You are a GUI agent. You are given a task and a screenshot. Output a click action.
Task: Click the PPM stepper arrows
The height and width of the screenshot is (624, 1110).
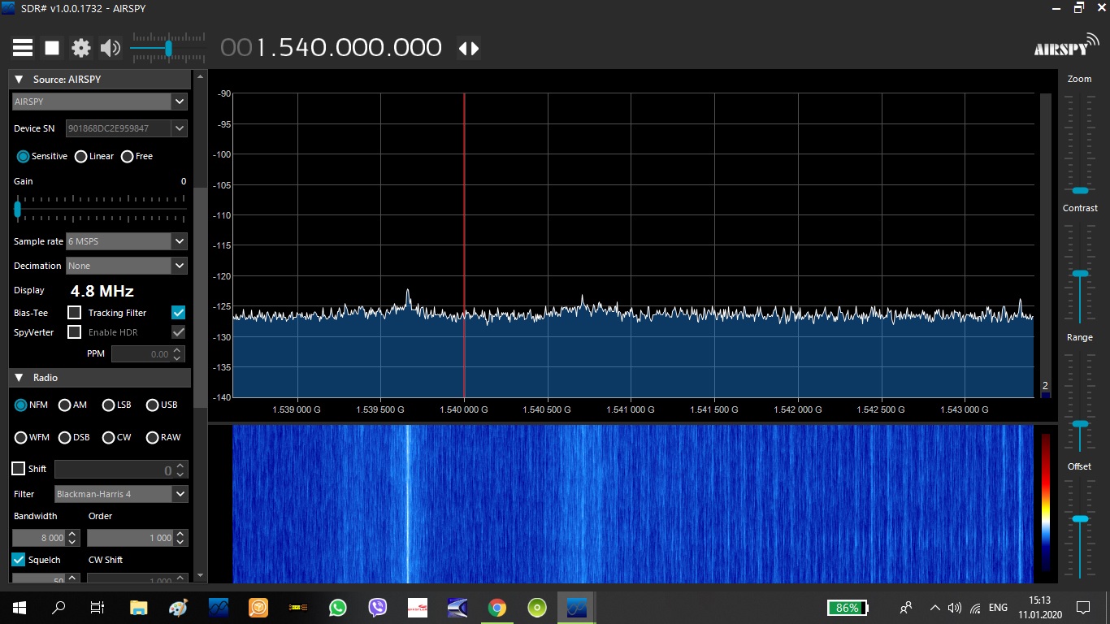pos(179,354)
